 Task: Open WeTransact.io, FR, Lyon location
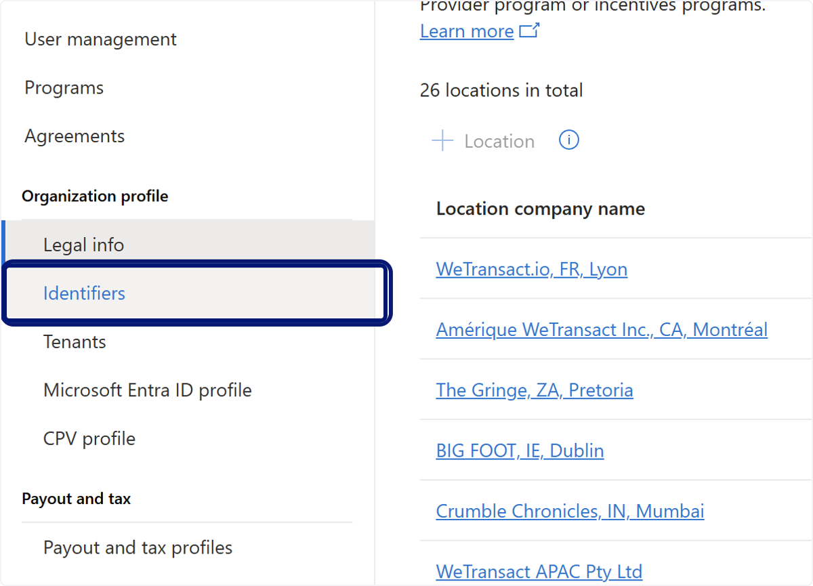coord(532,269)
